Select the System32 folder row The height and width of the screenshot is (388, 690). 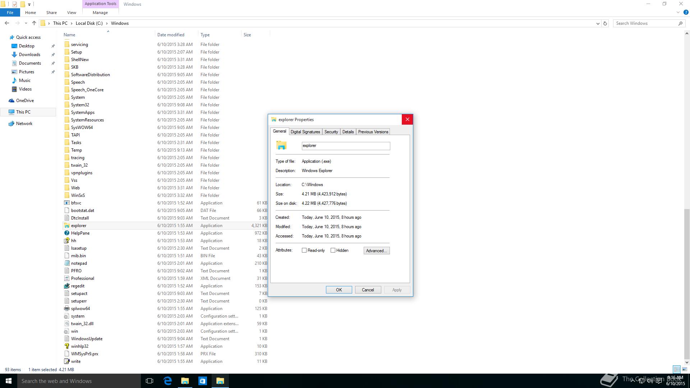[165, 105]
